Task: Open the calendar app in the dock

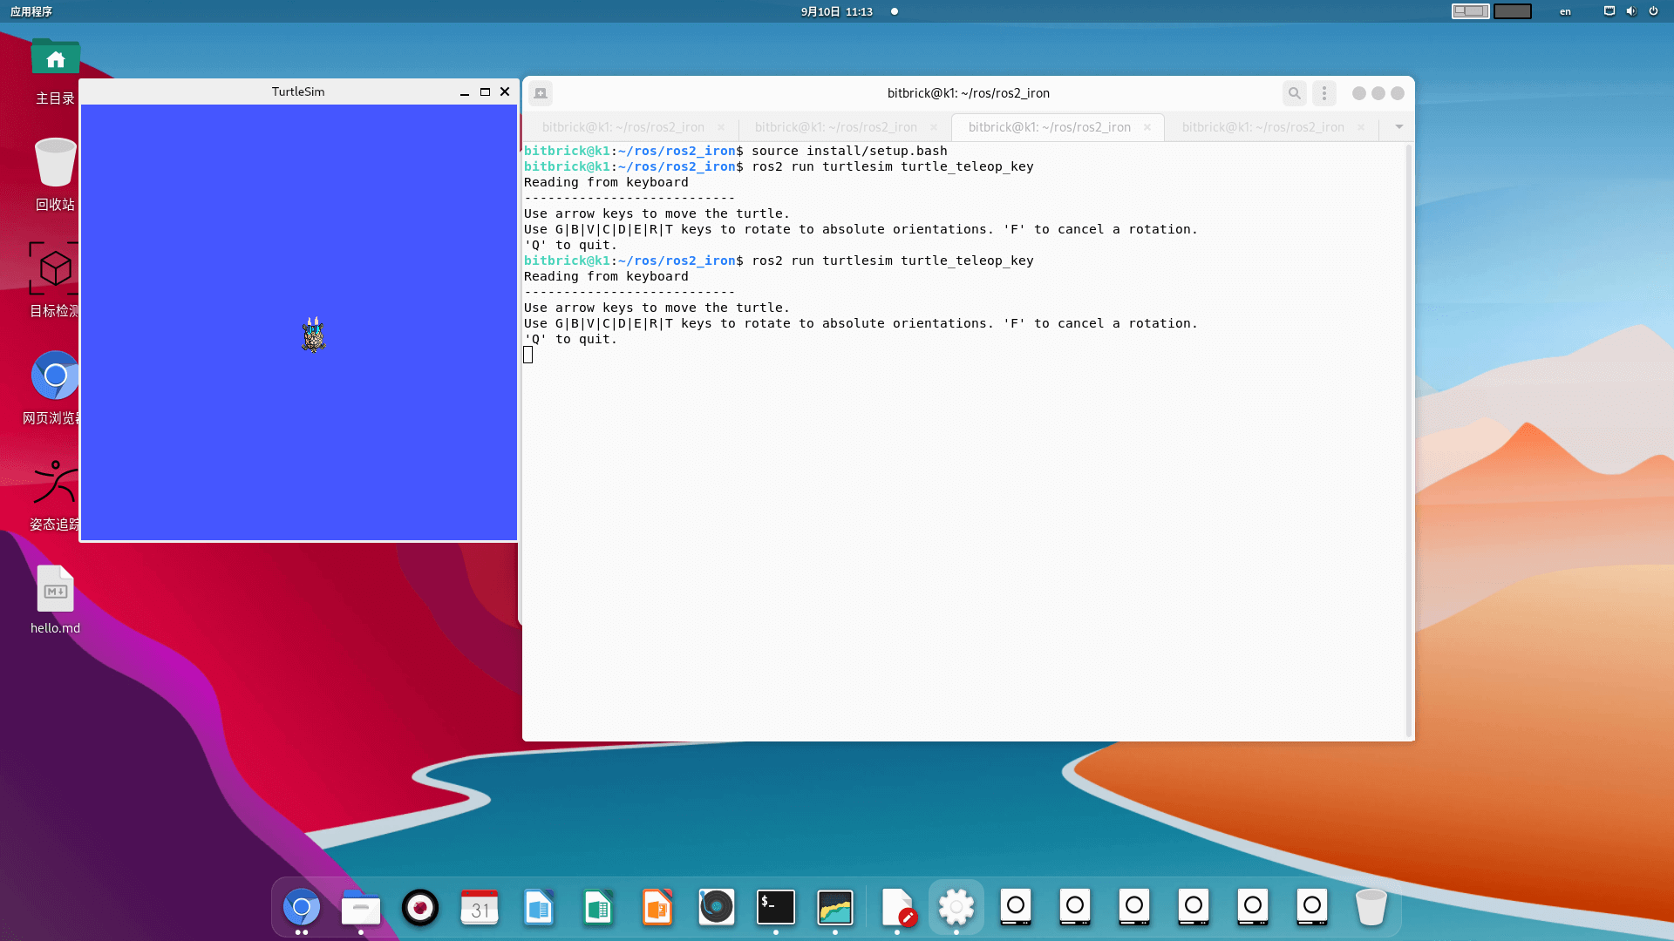Action: pyautogui.click(x=480, y=907)
